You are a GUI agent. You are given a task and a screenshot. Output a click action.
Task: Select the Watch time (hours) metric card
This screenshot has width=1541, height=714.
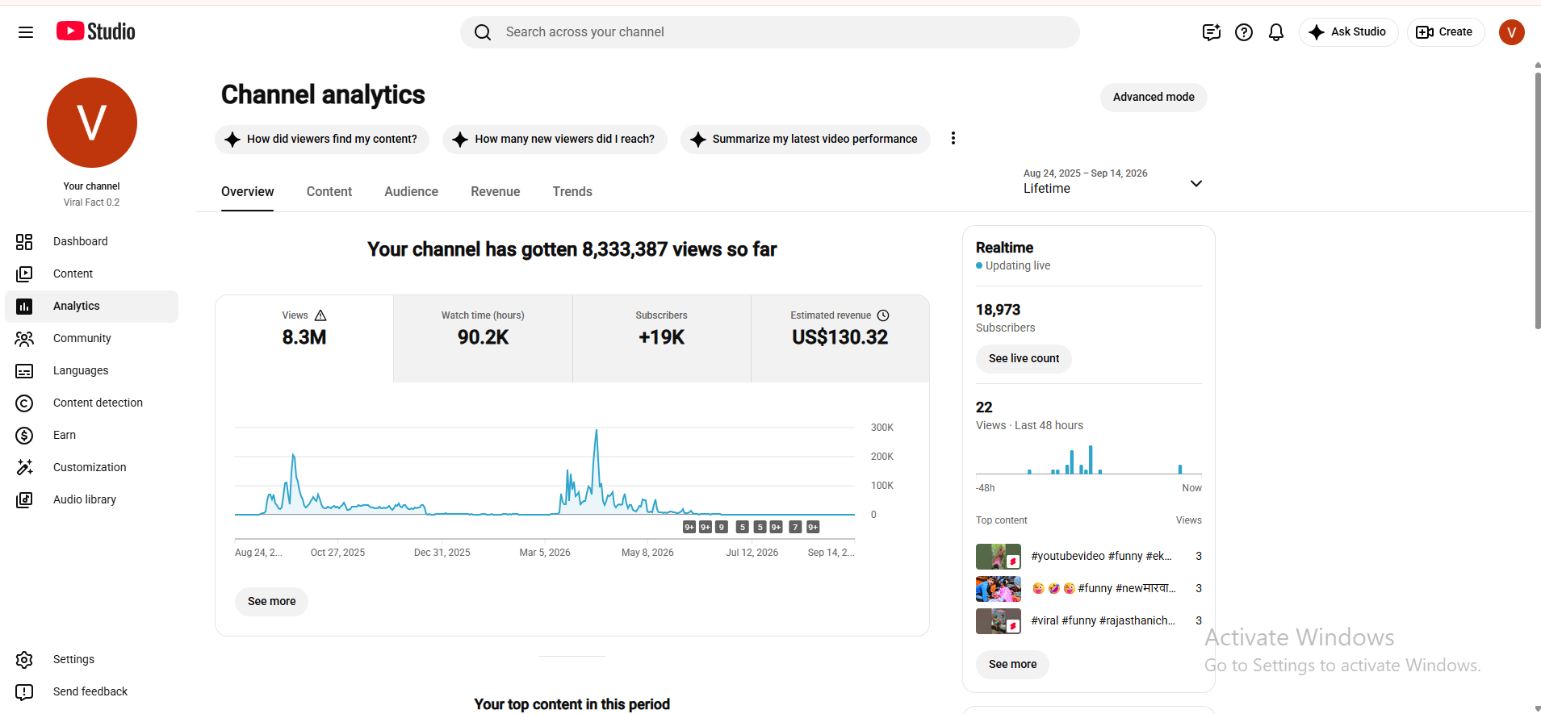click(x=483, y=339)
